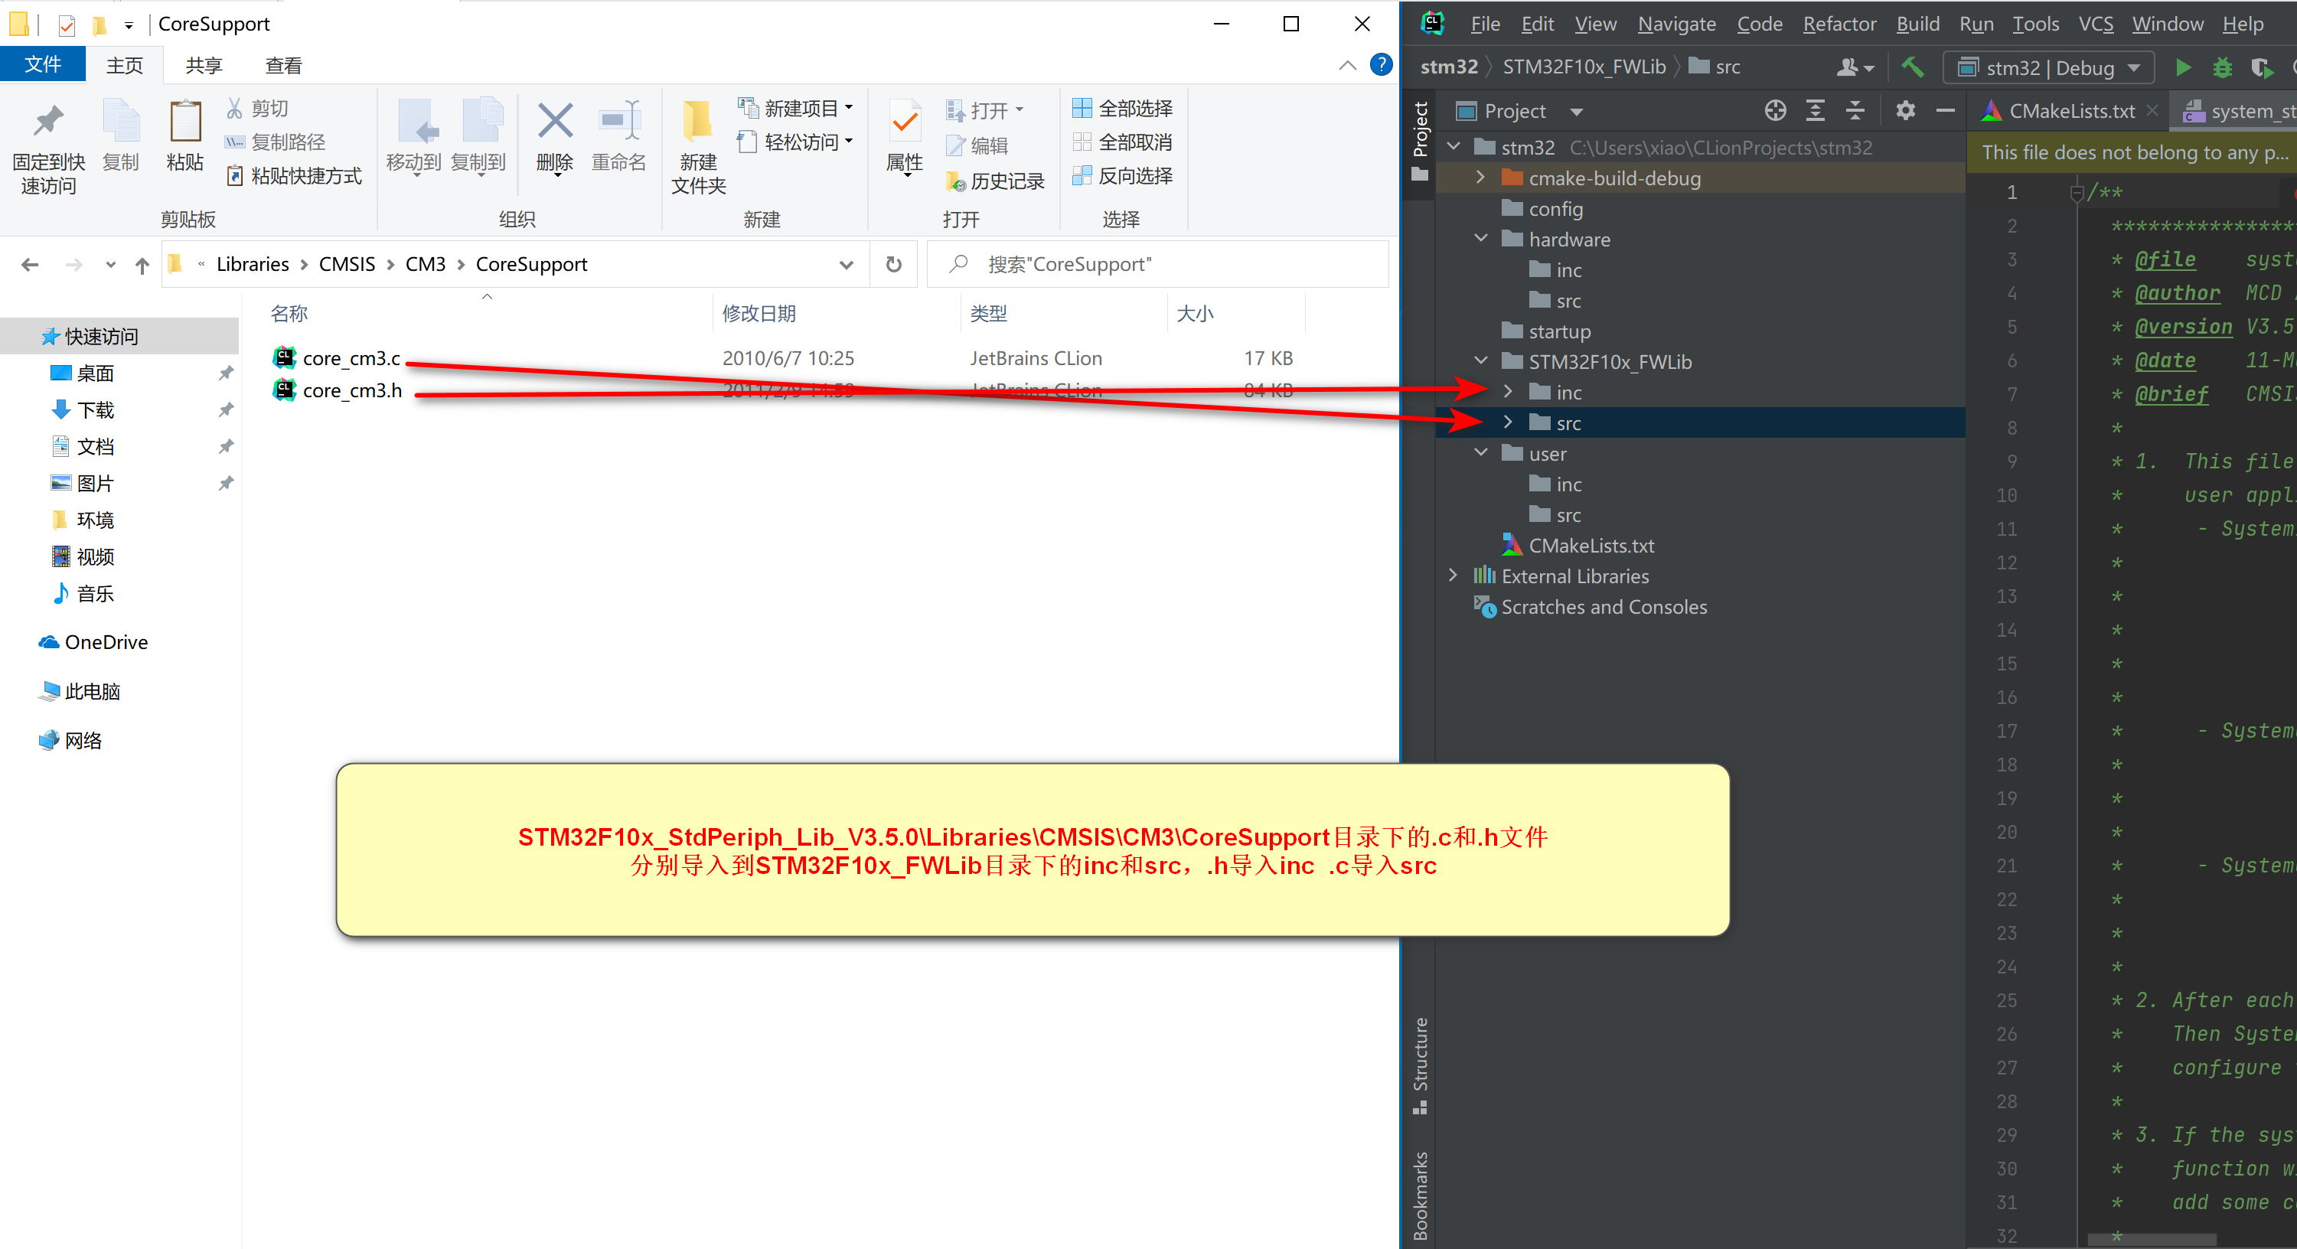Click Invert selection in ribbon

coord(1123,177)
